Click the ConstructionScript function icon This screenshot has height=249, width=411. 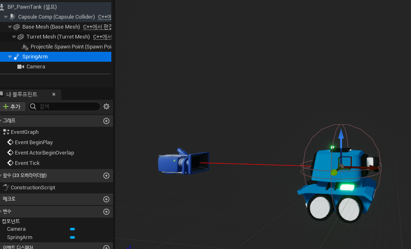6,187
